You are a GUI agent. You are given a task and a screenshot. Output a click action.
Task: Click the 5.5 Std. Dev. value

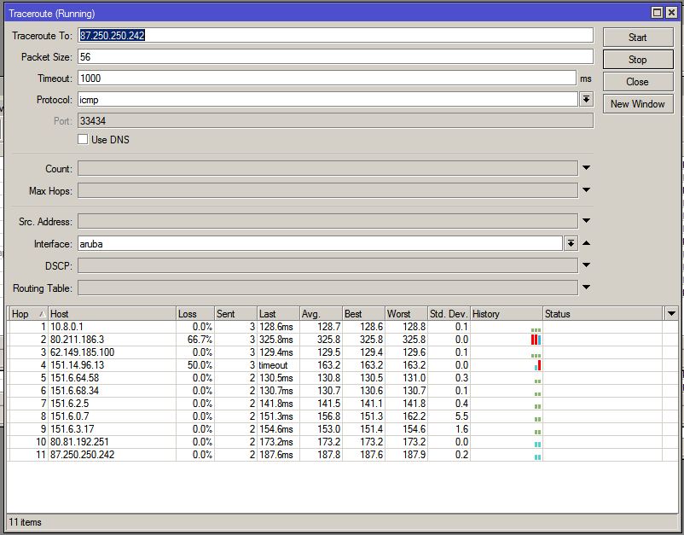461,416
